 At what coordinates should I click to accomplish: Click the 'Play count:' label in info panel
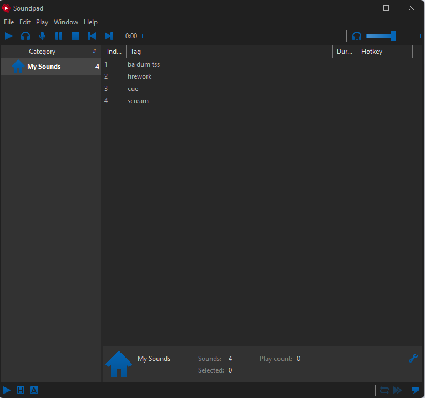coord(276,359)
